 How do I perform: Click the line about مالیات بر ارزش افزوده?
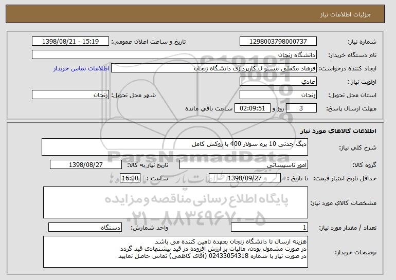point(213,249)
